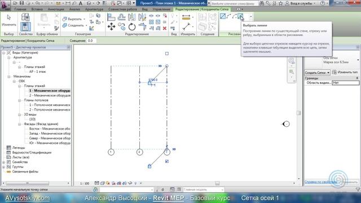Select the Array tool in Редактирование panel

tap(151, 22)
